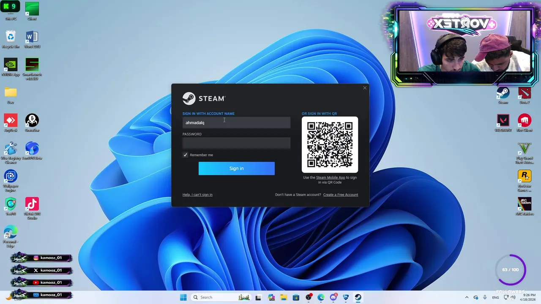
Task: Click the microphone icon in system tray
Action: 485,297
